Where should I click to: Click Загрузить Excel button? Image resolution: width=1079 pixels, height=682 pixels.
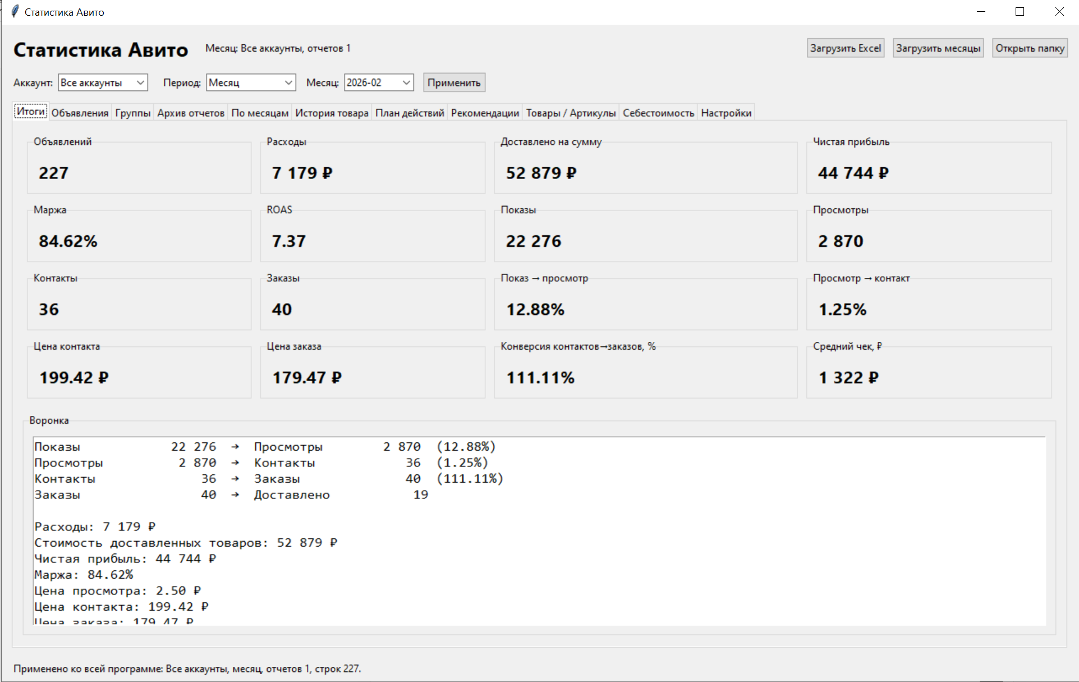(x=846, y=48)
